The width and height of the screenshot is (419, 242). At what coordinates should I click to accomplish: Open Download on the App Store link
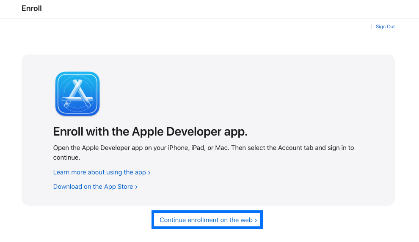[93, 187]
